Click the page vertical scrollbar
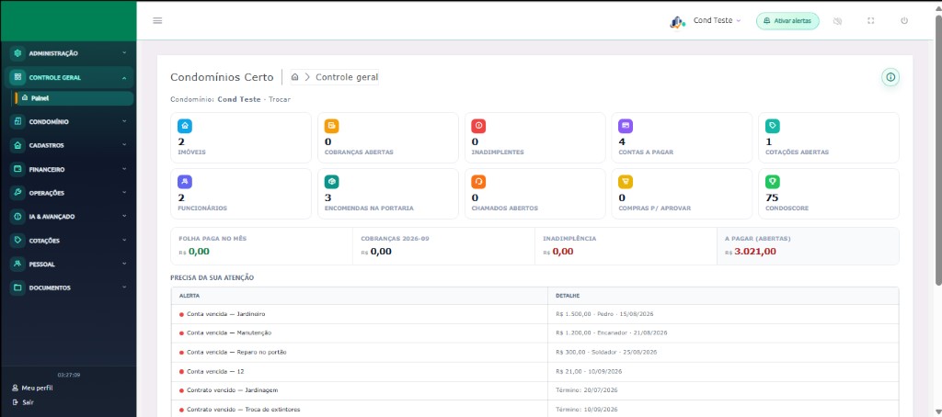942x417 pixels. click(938, 150)
